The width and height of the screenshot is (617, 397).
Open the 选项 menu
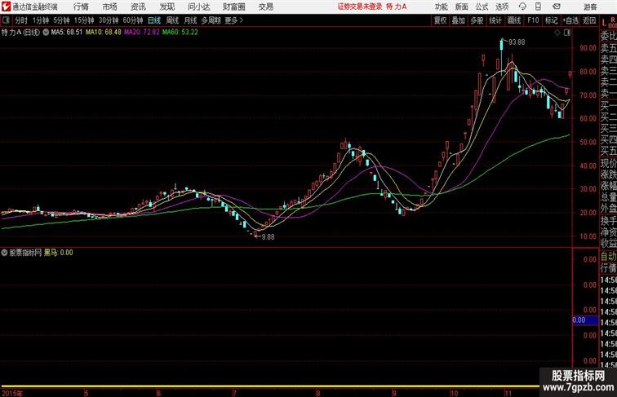502,7
